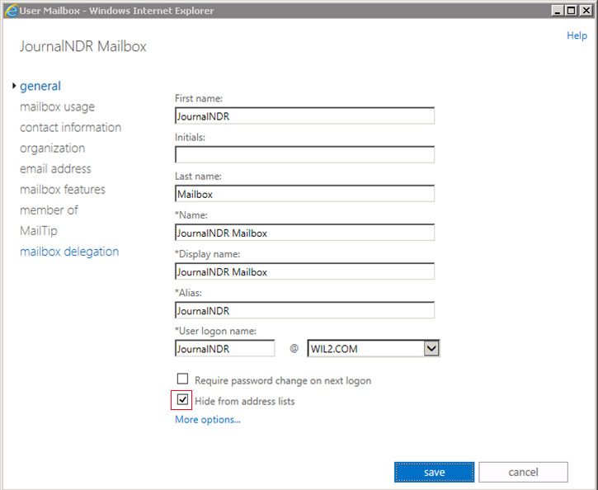Switch to organization section
Screen dimensions: 598x490
(x=52, y=148)
